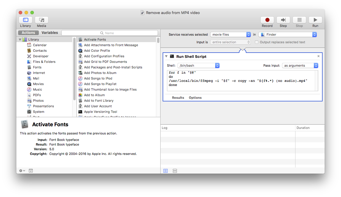This screenshot has height=197, width=341.
Task: Collapse the Run Shell Script action
Action: point(166,56)
